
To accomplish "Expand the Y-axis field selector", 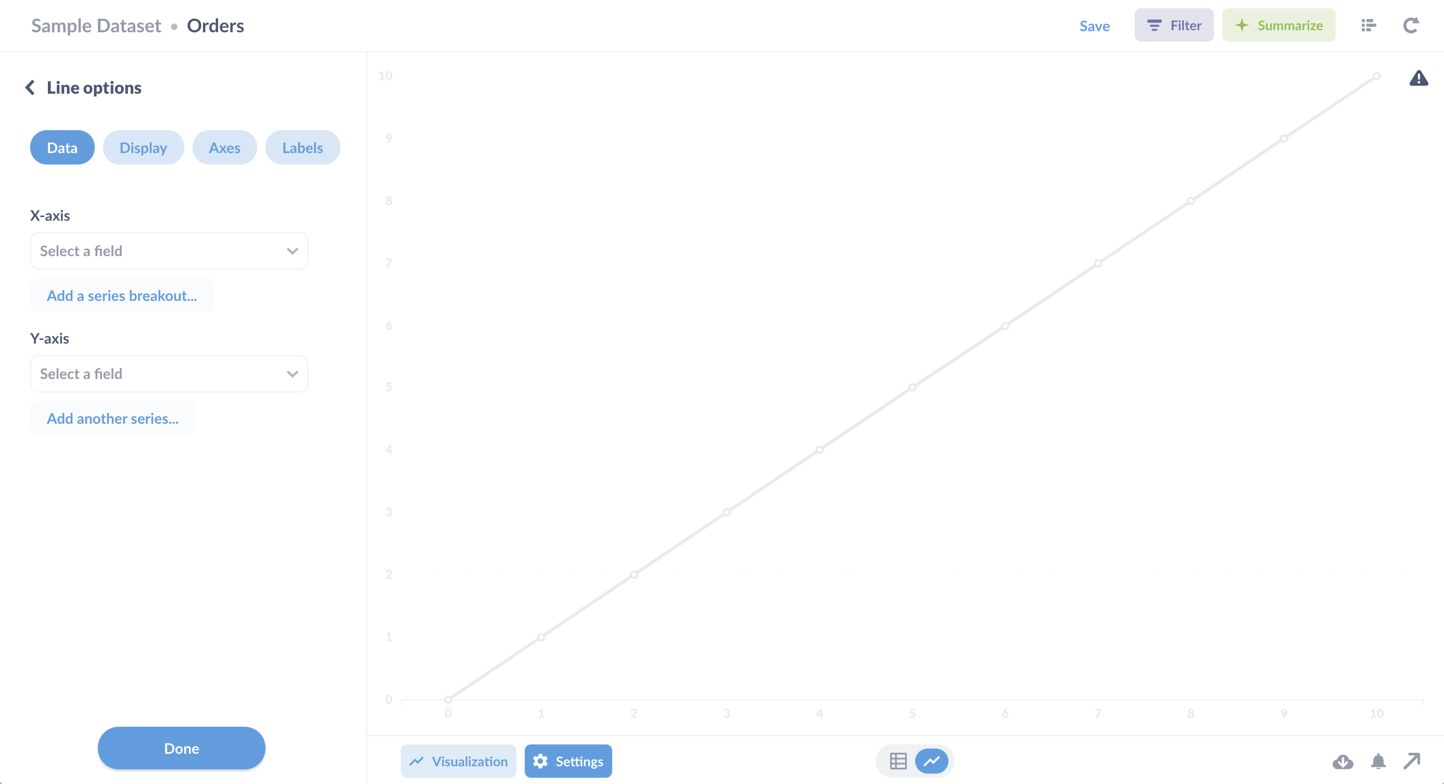I will click(x=168, y=373).
